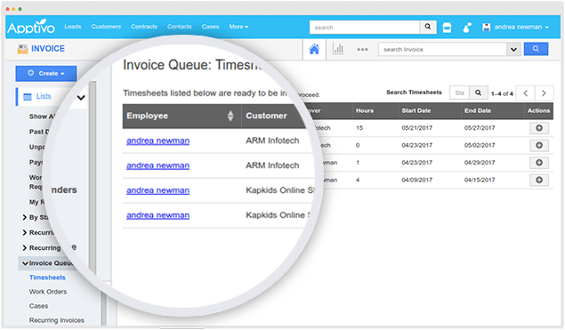Click the plus action for 05/21/2017 timesheet
Screen dimensions: 565x330
(x=539, y=128)
